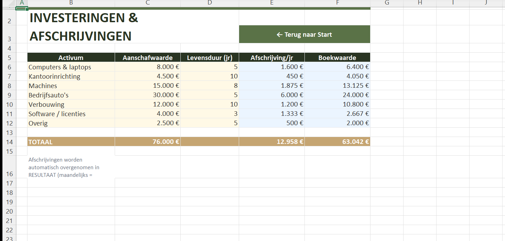Select row 5 header

click(x=9, y=58)
